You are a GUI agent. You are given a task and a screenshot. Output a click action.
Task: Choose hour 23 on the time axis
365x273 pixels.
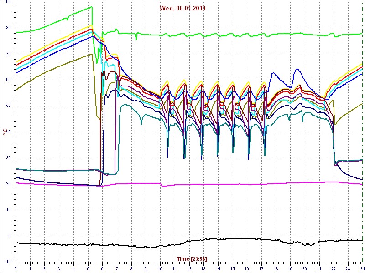tap(348, 268)
